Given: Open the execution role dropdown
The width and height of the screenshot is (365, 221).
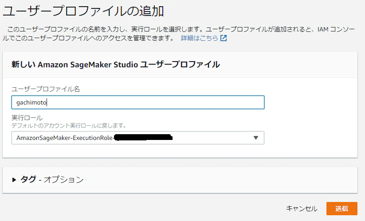Looking at the screenshot, I should [138, 138].
